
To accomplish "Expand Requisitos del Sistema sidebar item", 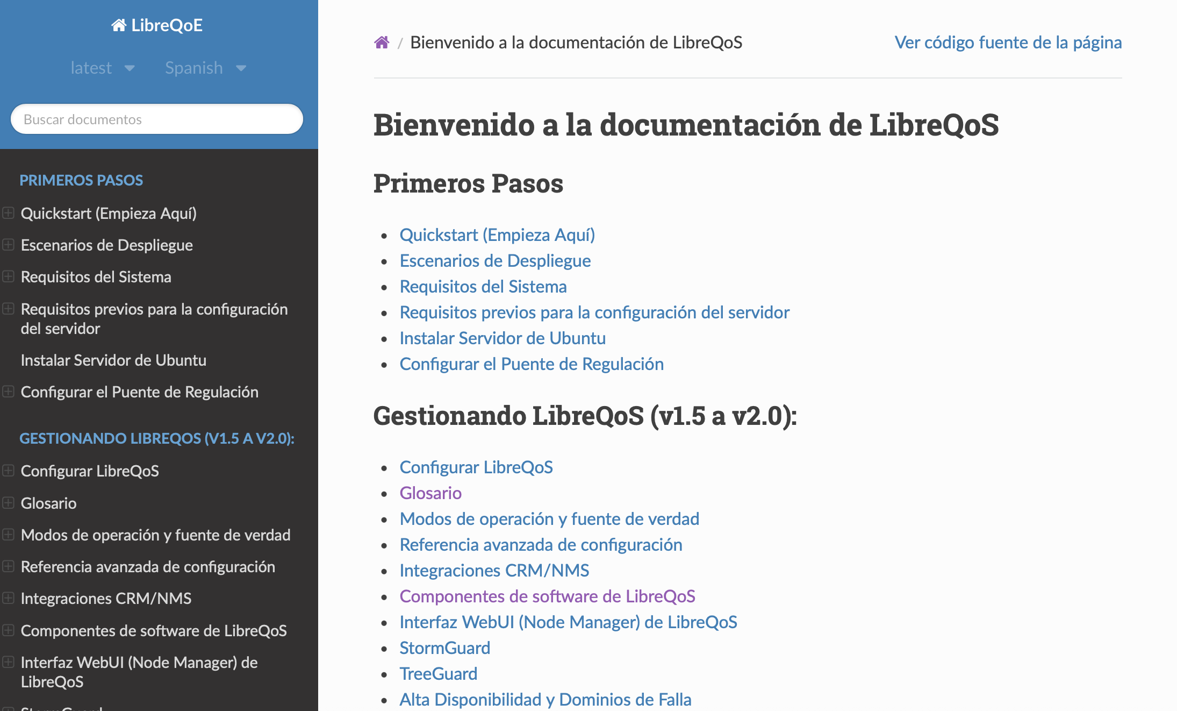I will pos(8,276).
